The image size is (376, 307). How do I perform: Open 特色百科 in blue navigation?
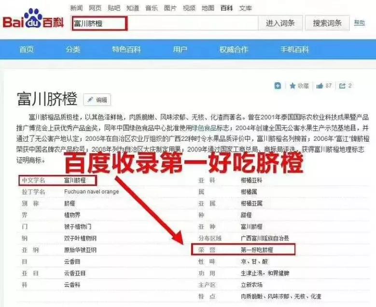coord(126,49)
